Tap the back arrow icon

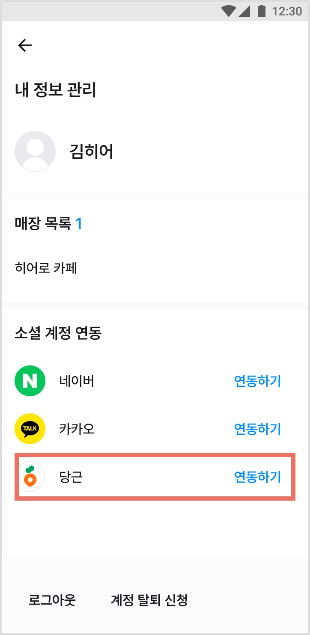pyautogui.click(x=25, y=45)
